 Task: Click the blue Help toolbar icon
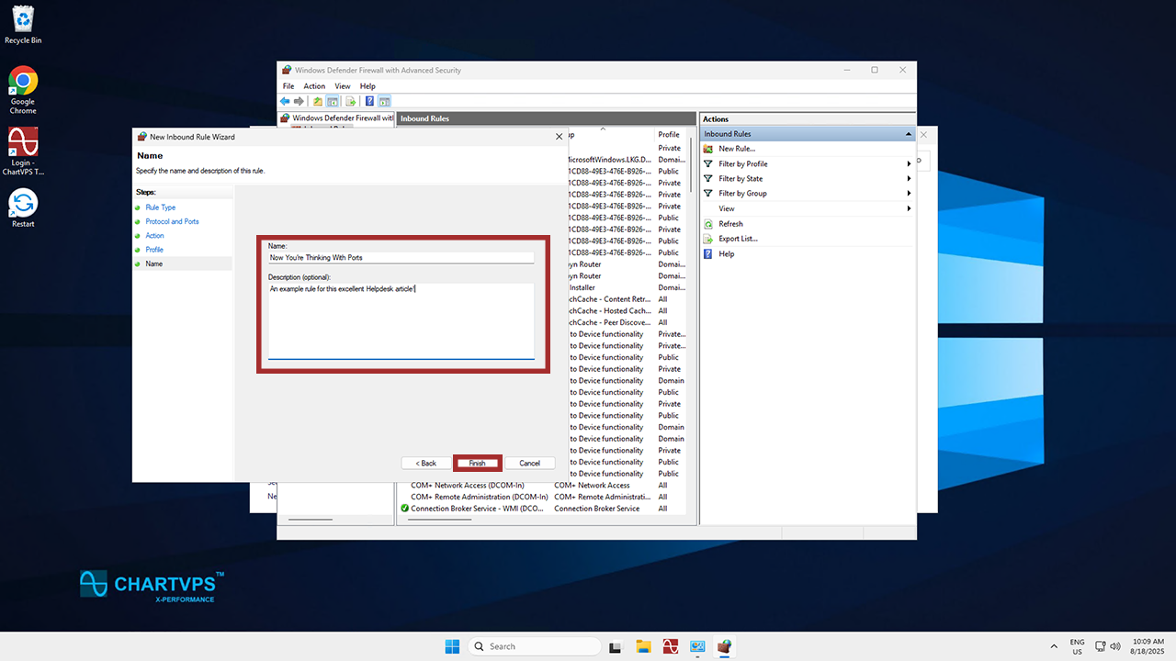click(369, 101)
